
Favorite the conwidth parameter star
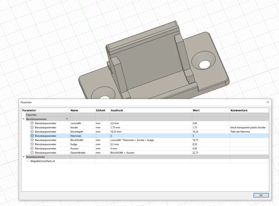point(32,123)
